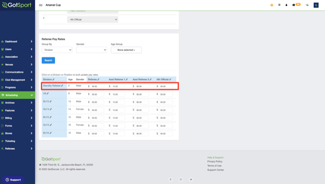Toggle the hamburger menu beside Arsenal Cup
The width and height of the screenshot is (325, 184).
(x=41, y=5)
